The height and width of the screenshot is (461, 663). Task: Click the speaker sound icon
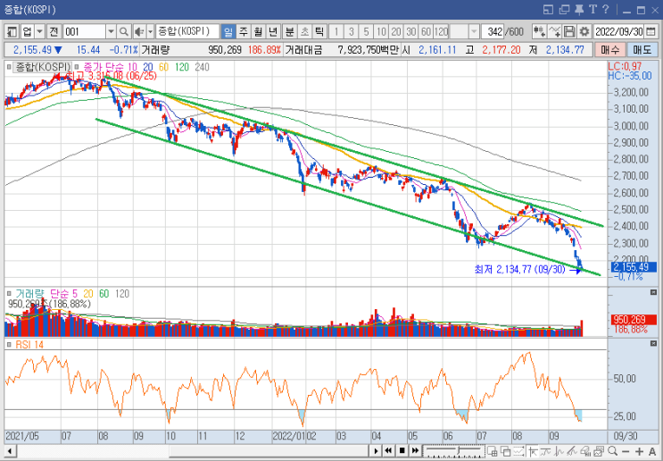pyautogui.click(x=139, y=31)
